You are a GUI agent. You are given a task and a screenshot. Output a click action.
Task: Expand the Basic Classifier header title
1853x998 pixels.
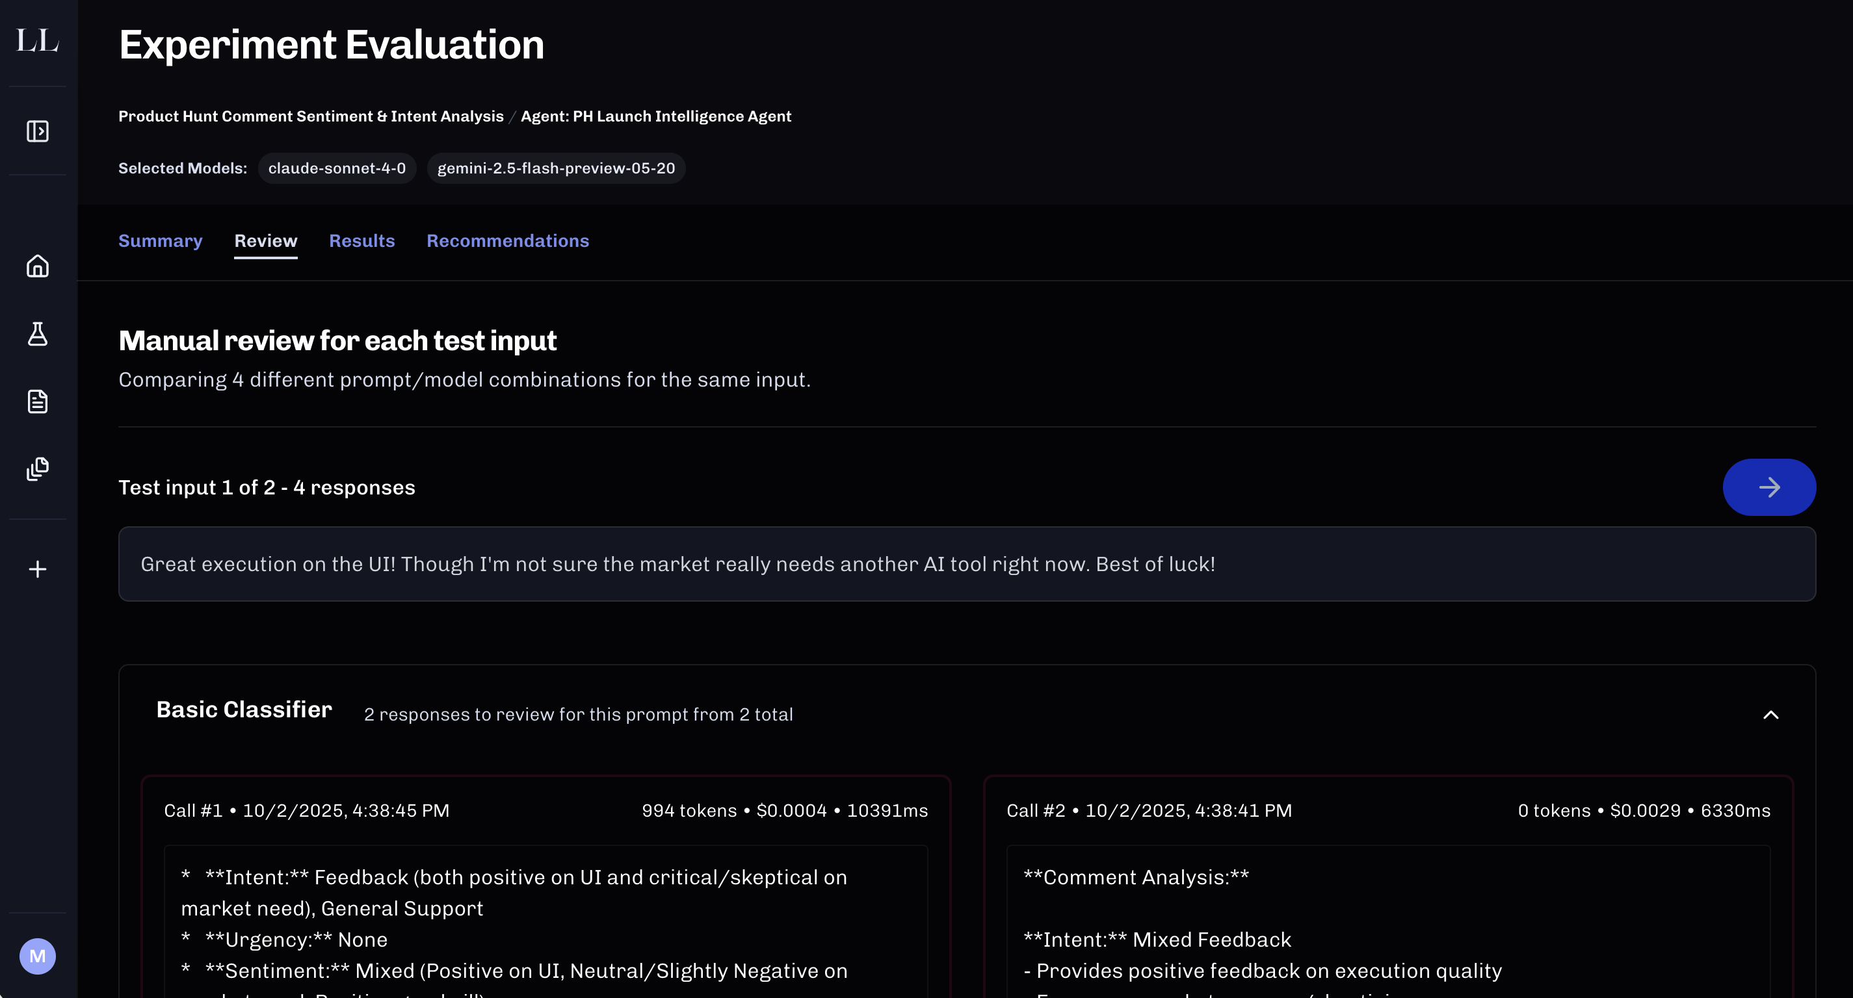point(244,710)
